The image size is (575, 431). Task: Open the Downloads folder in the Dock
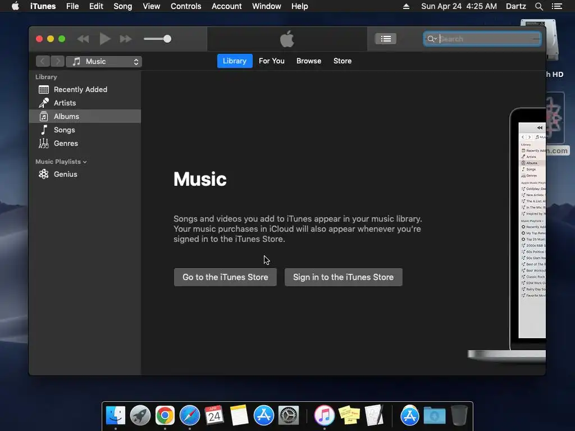(435, 415)
